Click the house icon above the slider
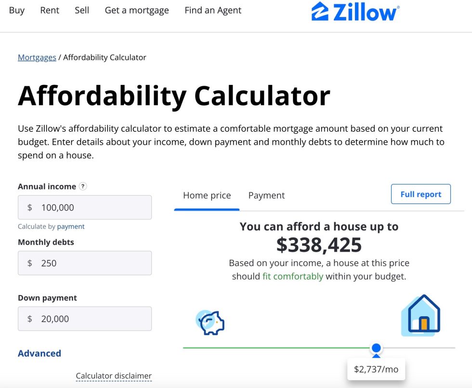The image size is (472, 388). 421,316
